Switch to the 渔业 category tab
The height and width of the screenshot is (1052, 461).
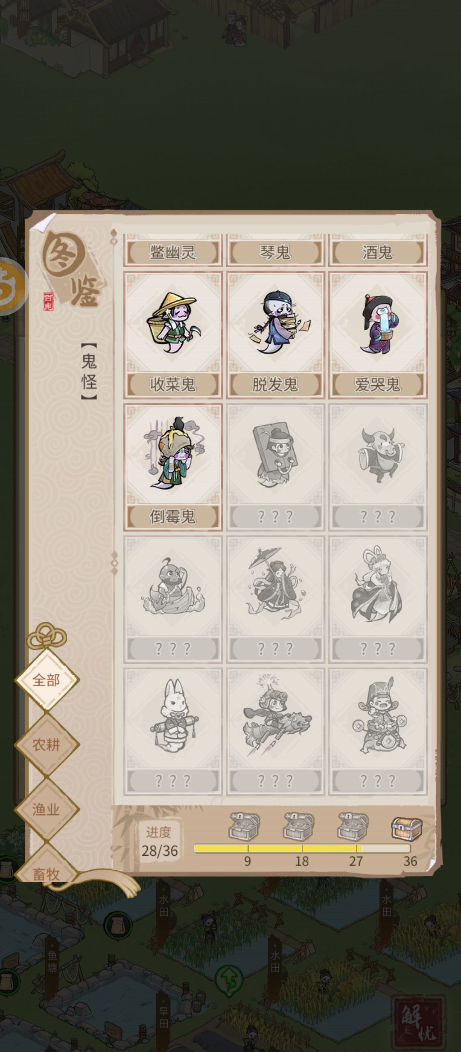47,810
